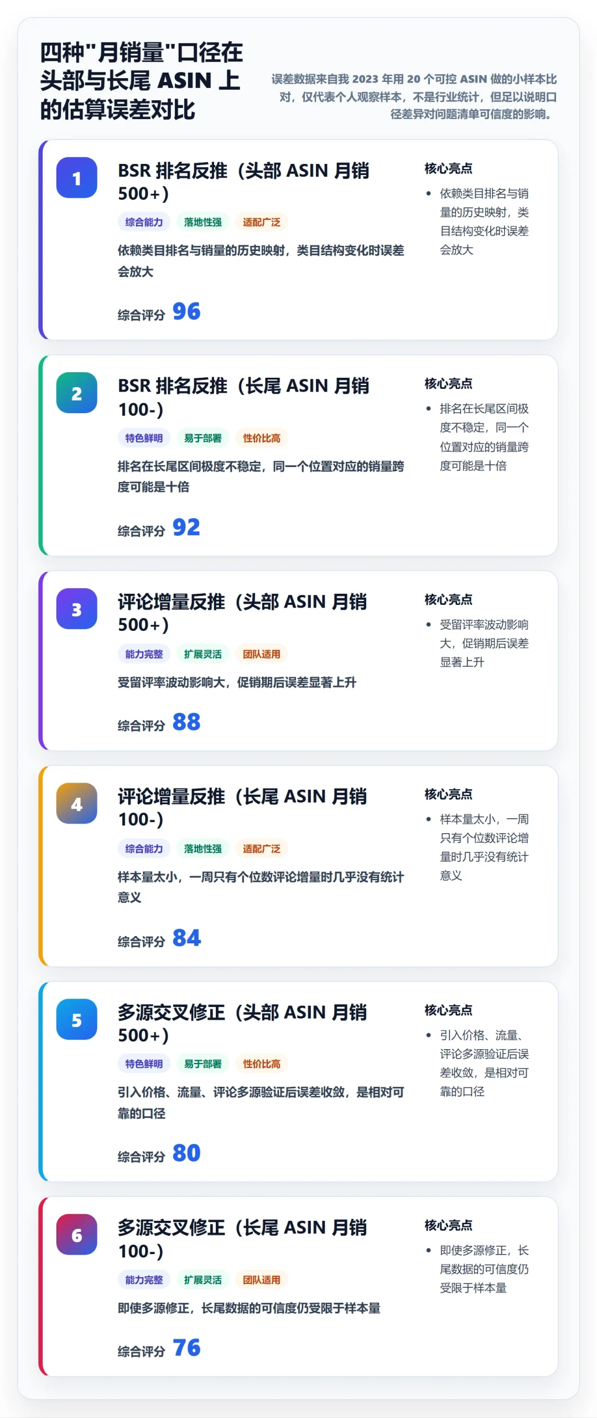
Task: Select 能力完整 tag in card 6
Action: [144, 1280]
